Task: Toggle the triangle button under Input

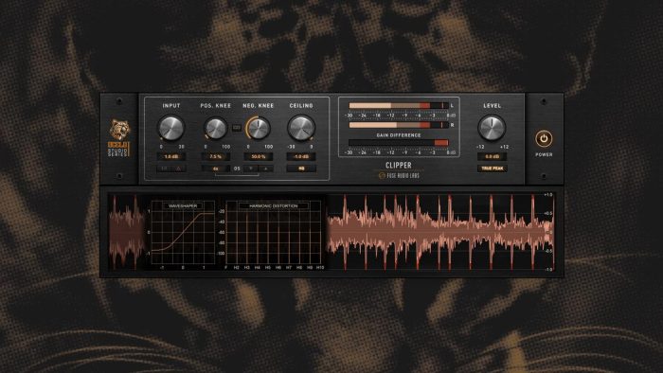Action: tap(178, 169)
